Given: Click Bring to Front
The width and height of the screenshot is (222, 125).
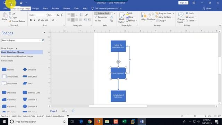Looking at the screenshot, I should click(x=164, y=13).
